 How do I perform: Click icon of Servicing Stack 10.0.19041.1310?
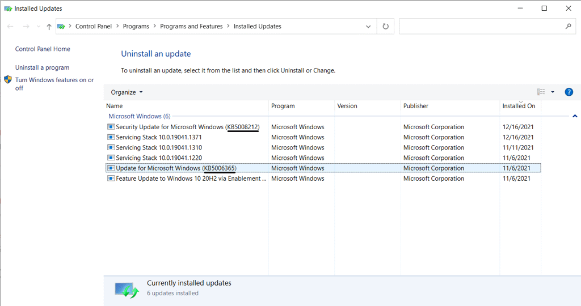(111, 148)
